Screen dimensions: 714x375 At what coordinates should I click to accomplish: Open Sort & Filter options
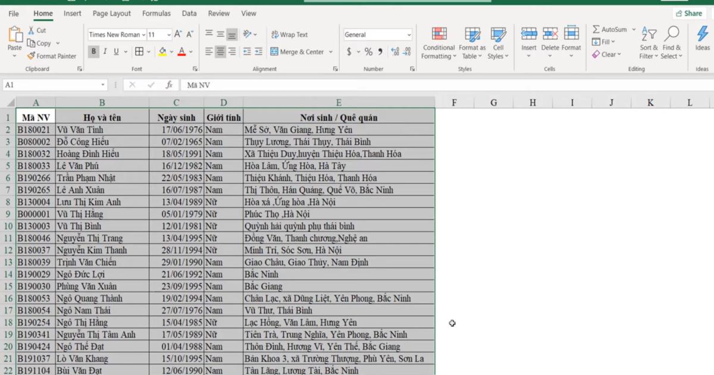click(649, 43)
